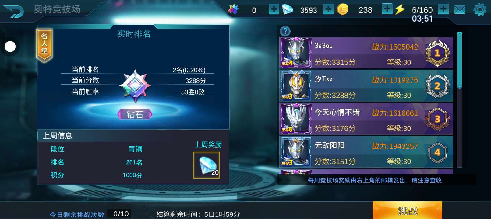The width and height of the screenshot is (491, 219).
Task: Select rank 1 player 3a3ou
Action: (x=366, y=53)
